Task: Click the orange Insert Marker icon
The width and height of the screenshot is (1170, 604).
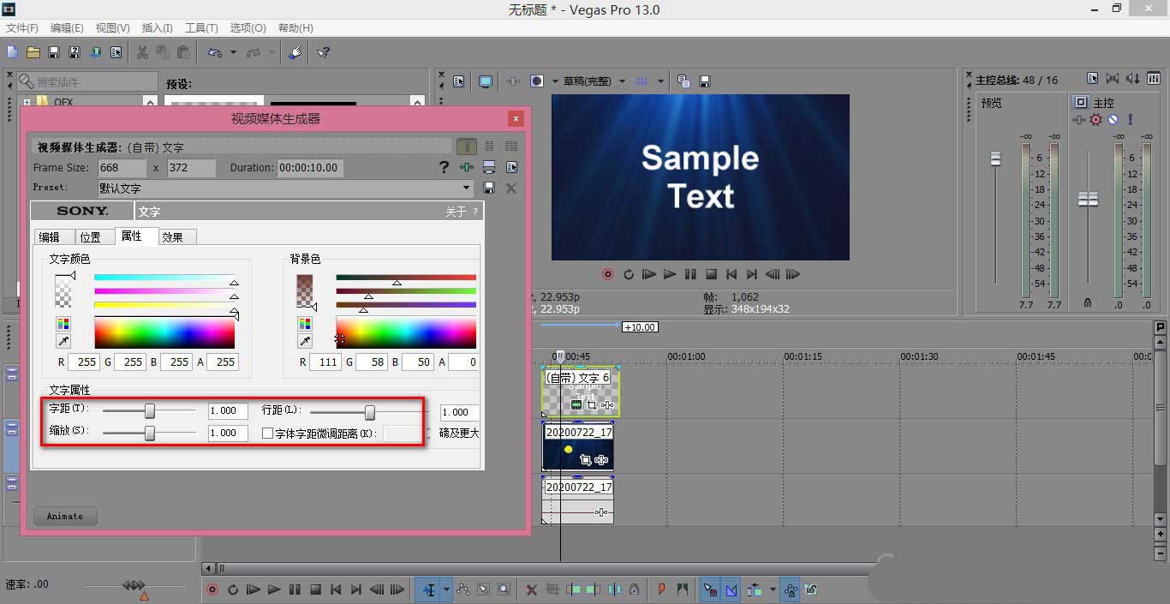Action: click(x=661, y=589)
